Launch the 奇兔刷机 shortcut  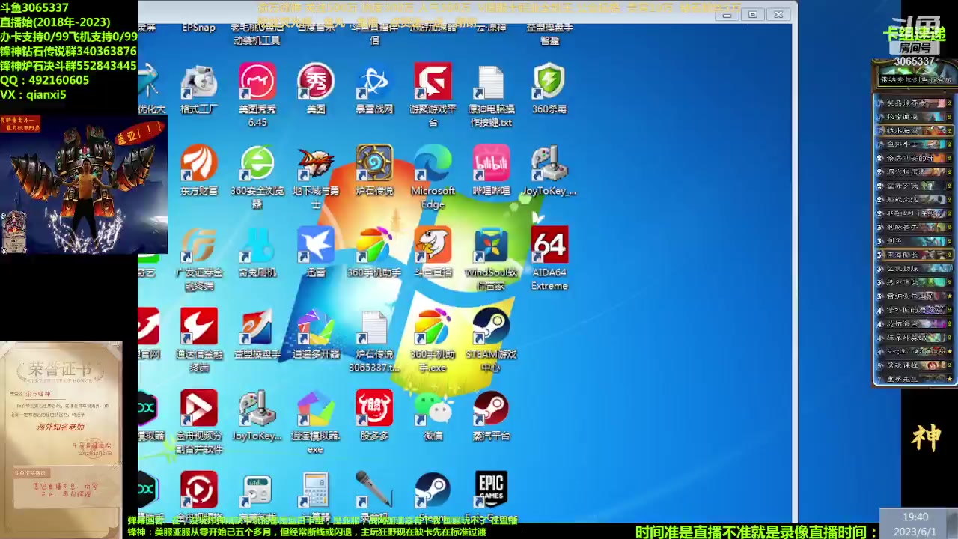pyautogui.click(x=257, y=253)
